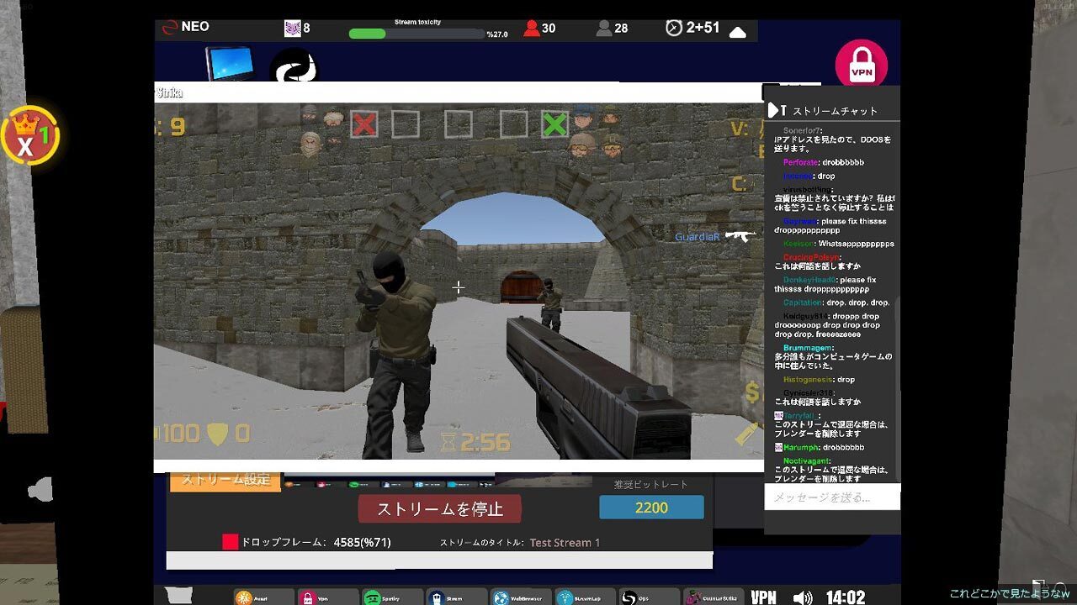This screenshot has width=1077, height=605.
Task: Click the 4585(%71) dropped frames value
Action: (362, 542)
